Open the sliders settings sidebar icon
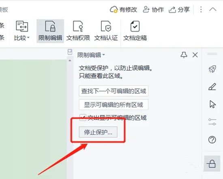Screen dimensions: 223x179 tap(212, 122)
